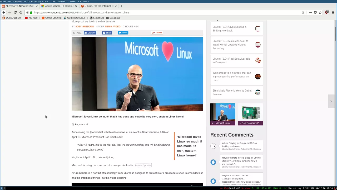Click the page vertical scrollbar thumb
Image resolution: width=337 pixels, height=190 pixels.
coord(336,34)
